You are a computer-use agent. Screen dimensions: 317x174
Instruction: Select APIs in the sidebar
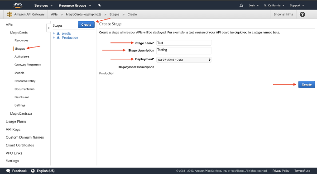(10, 25)
